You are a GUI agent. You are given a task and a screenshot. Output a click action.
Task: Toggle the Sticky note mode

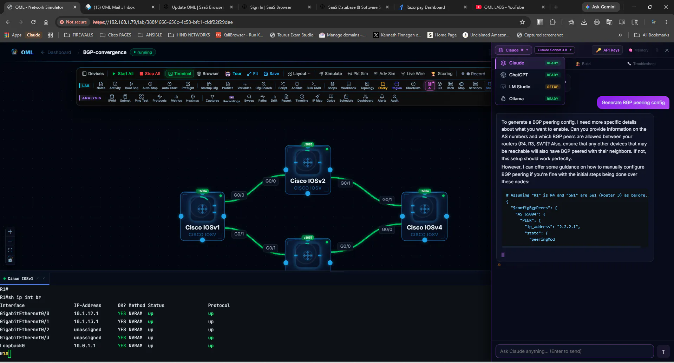pos(383,85)
